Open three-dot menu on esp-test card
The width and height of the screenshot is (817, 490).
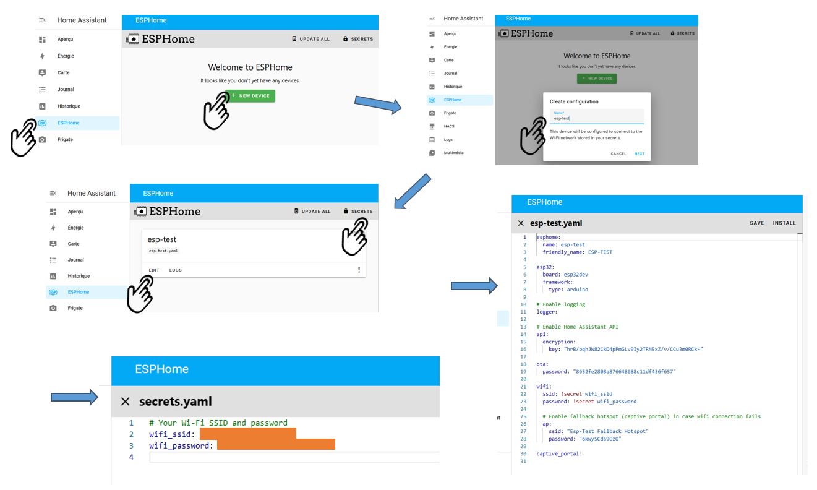coord(359,270)
